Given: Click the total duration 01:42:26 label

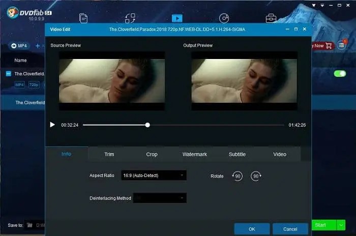Looking at the screenshot, I should tap(297, 125).
